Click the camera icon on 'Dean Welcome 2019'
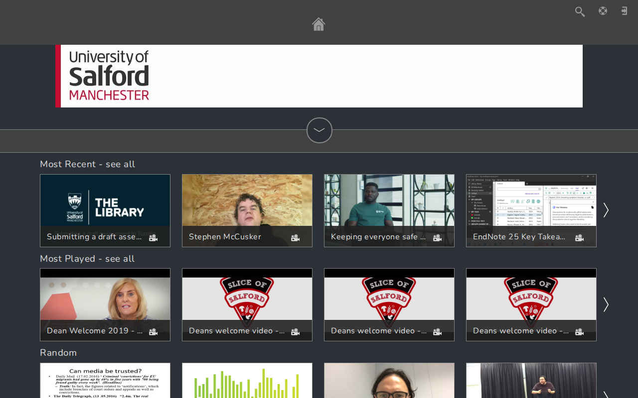638x398 pixels. [x=153, y=331]
